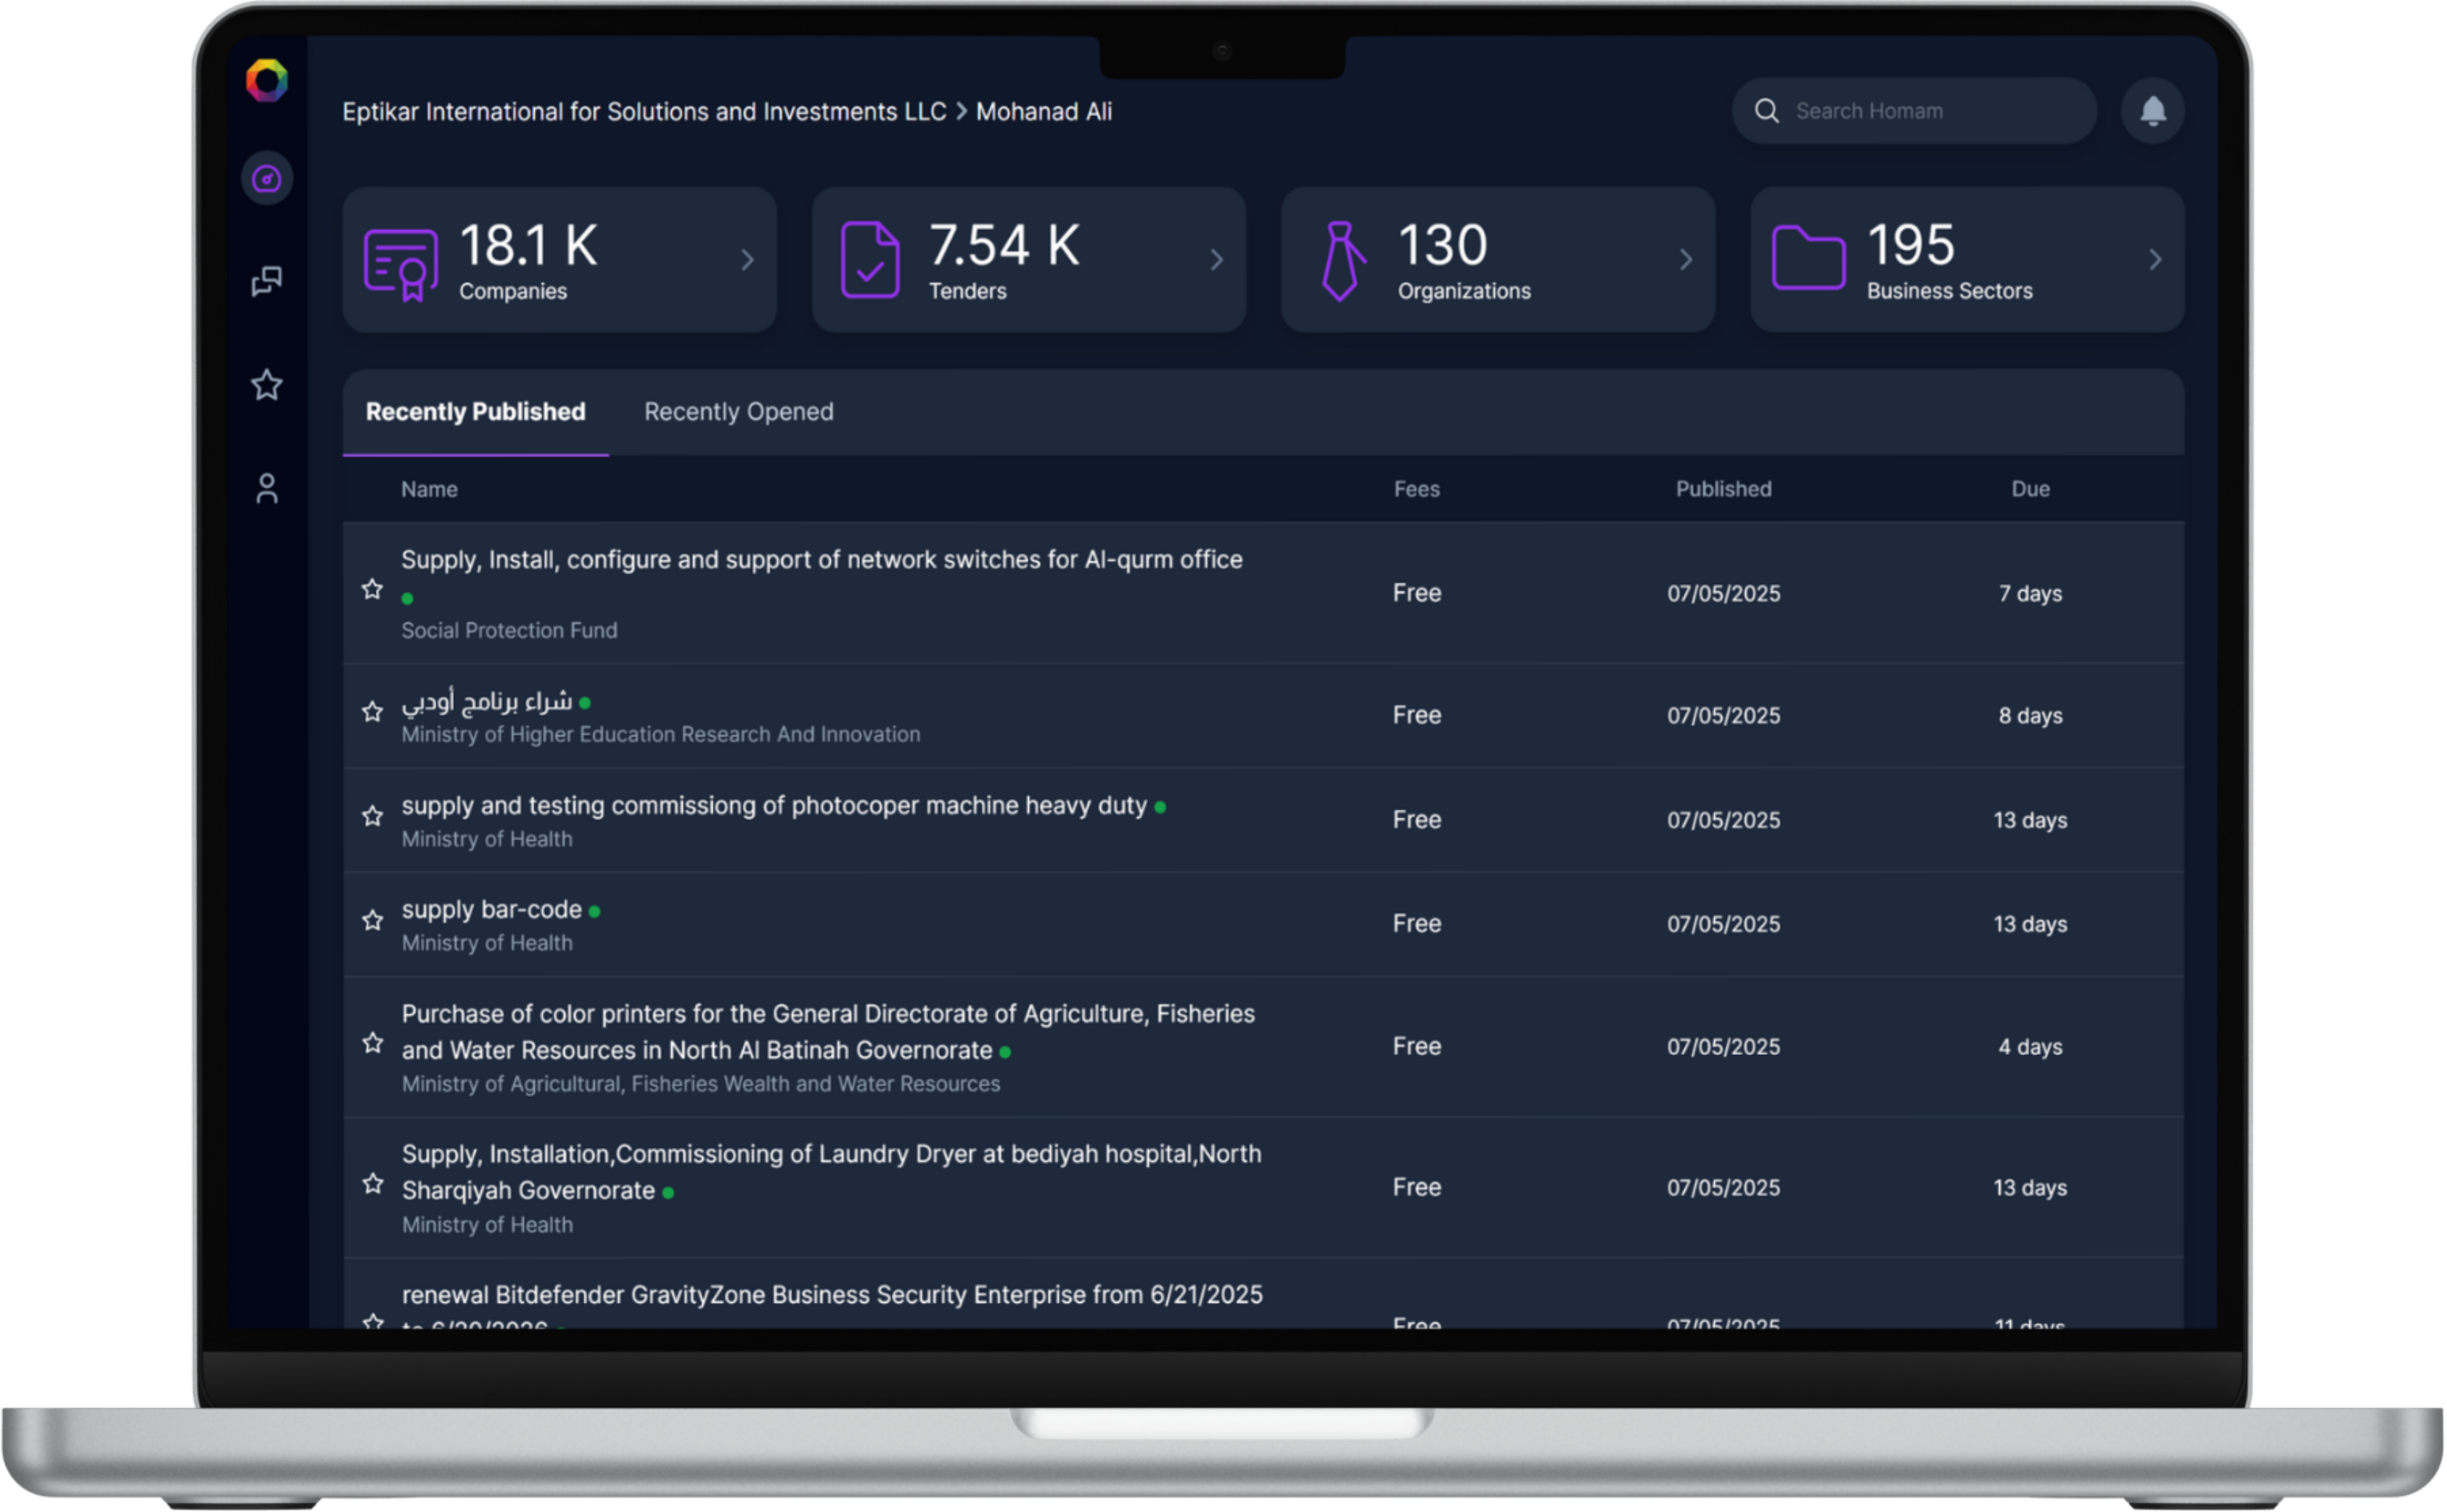The width and height of the screenshot is (2447, 1512).
Task: Favorite the network switches tender
Action: pyautogui.click(x=373, y=589)
